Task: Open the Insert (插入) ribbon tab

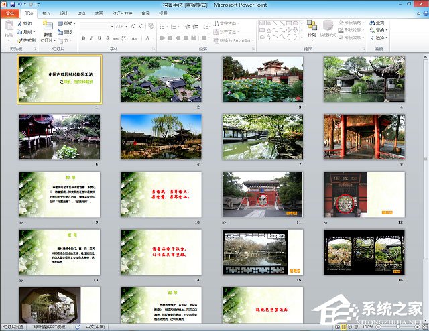Action: pos(46,13)
